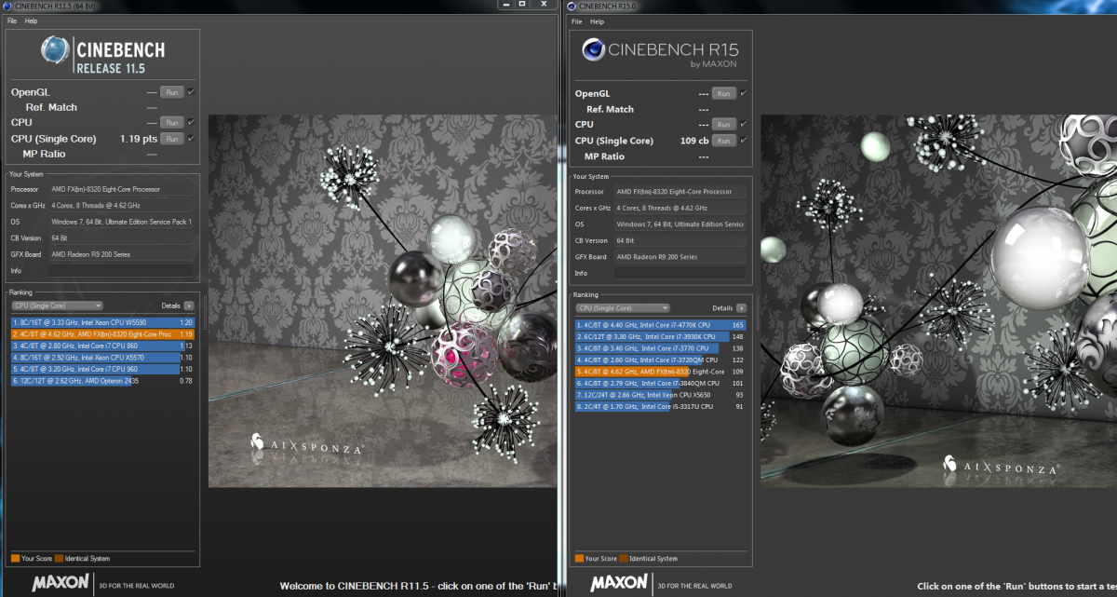The height and width of the screenshot is (597, 1117).
Task: Toggle the OpenGL test checkbox in R11.5
Action: (x=190, y=91)
